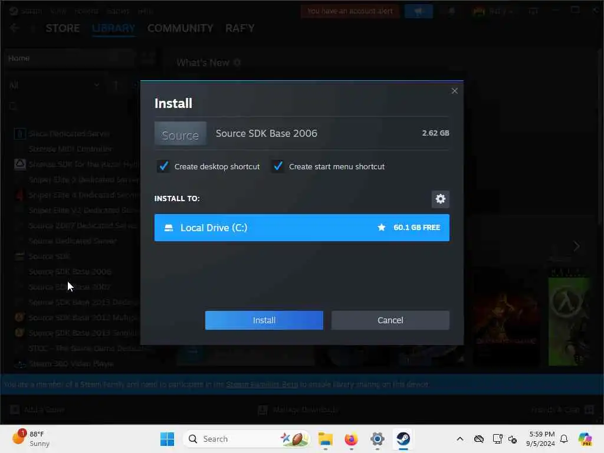Select Source 2007 Dedicated Server entry
The width and height of the screenshot is (604, 453).
tap(83, 226)
